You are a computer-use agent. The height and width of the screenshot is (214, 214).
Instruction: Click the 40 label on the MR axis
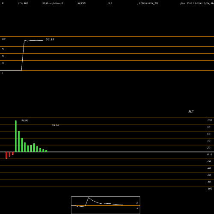[209, 141]
